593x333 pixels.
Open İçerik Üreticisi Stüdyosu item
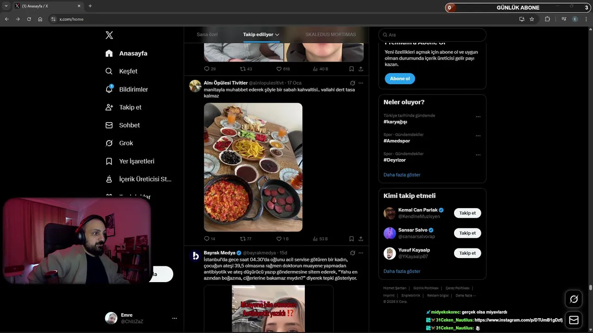[139, 179]
